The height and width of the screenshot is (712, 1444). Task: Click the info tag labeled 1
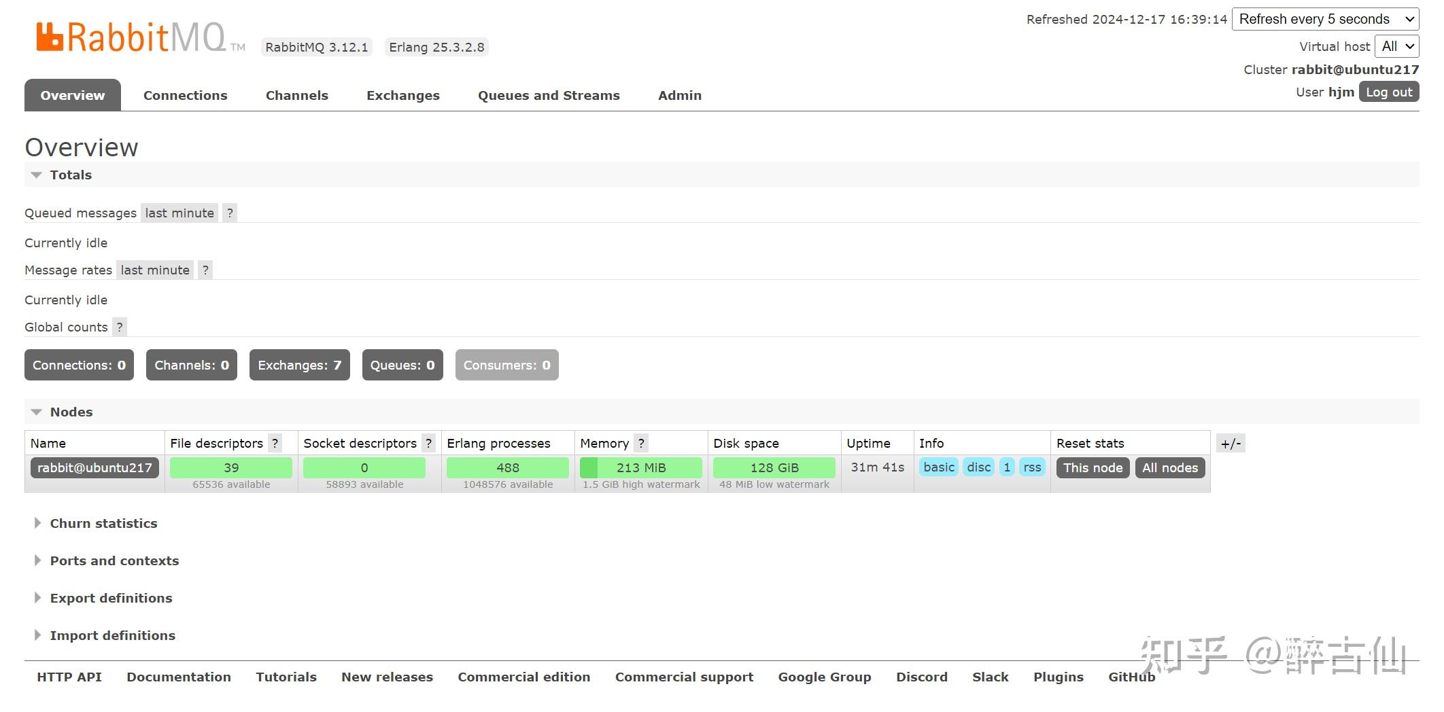click(1007, 467)
